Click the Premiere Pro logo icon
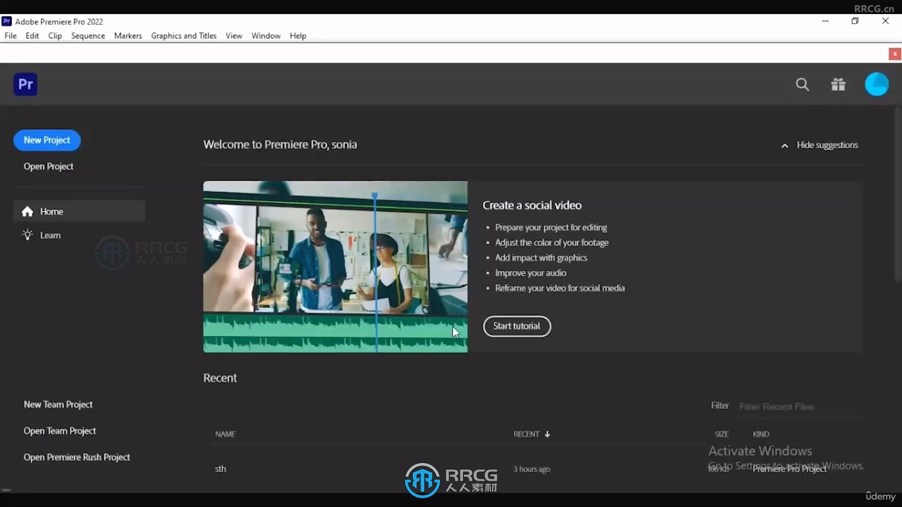The image size is (902, 507). [25, 84]
